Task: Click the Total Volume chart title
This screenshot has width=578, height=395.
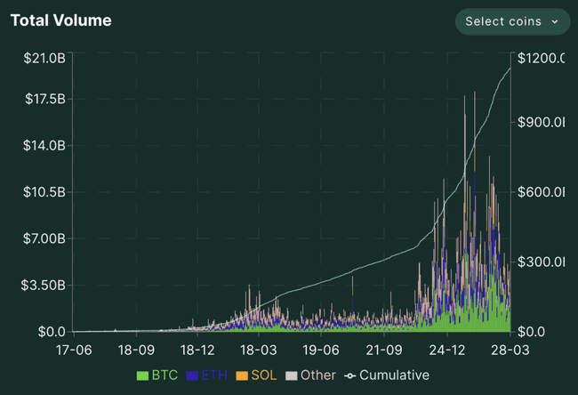Action: click(61, 20)
